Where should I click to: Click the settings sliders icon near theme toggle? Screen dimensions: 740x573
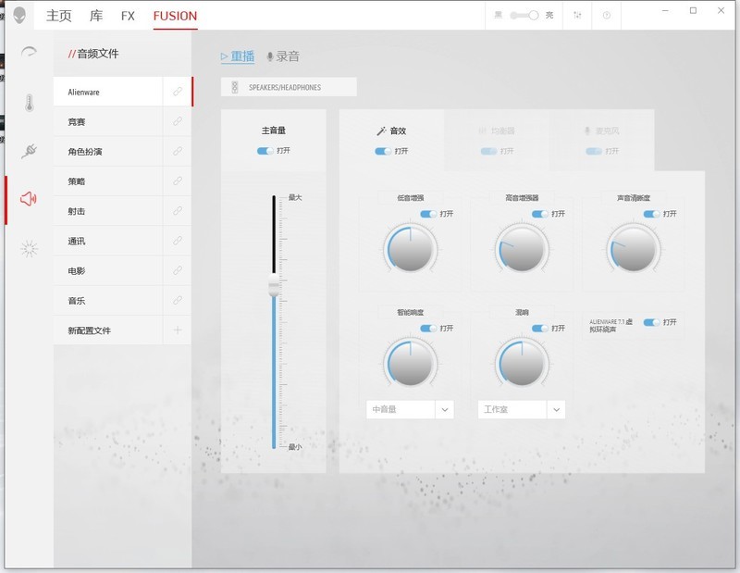[x=577, y=16]
